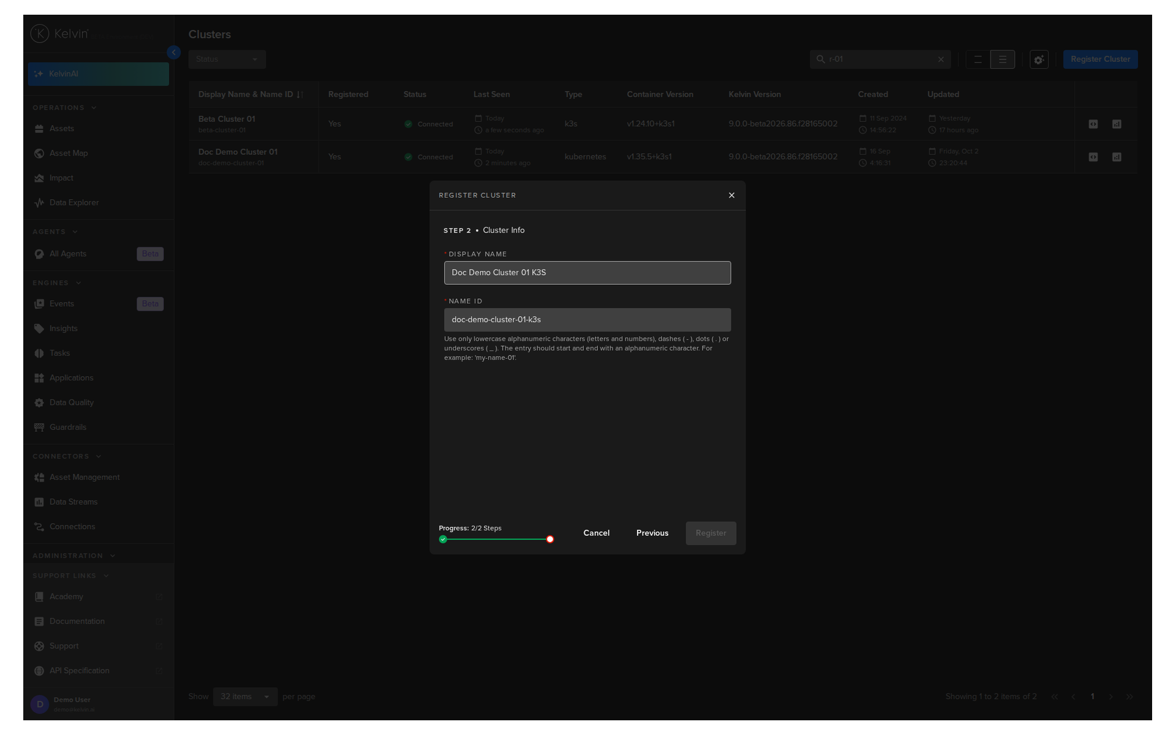This screenshot has height=735, width=1176.
Task: Cancel the cluster registration
Action: [596, 533]
